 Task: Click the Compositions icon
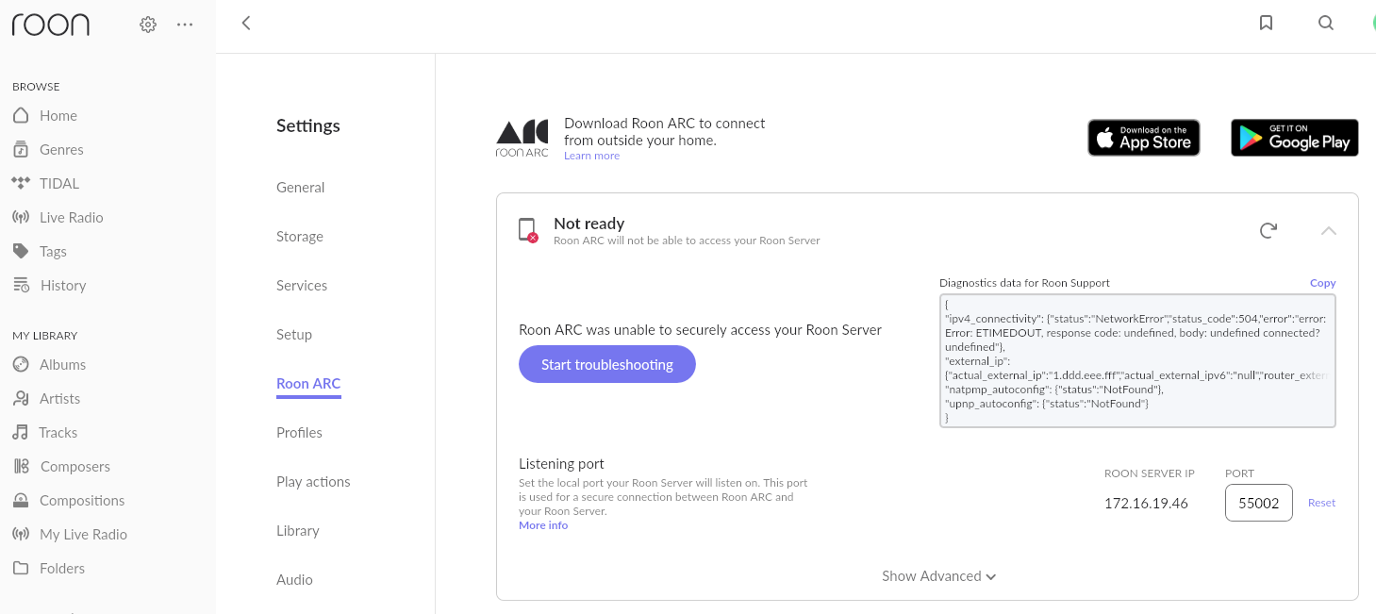pos(21,500)
